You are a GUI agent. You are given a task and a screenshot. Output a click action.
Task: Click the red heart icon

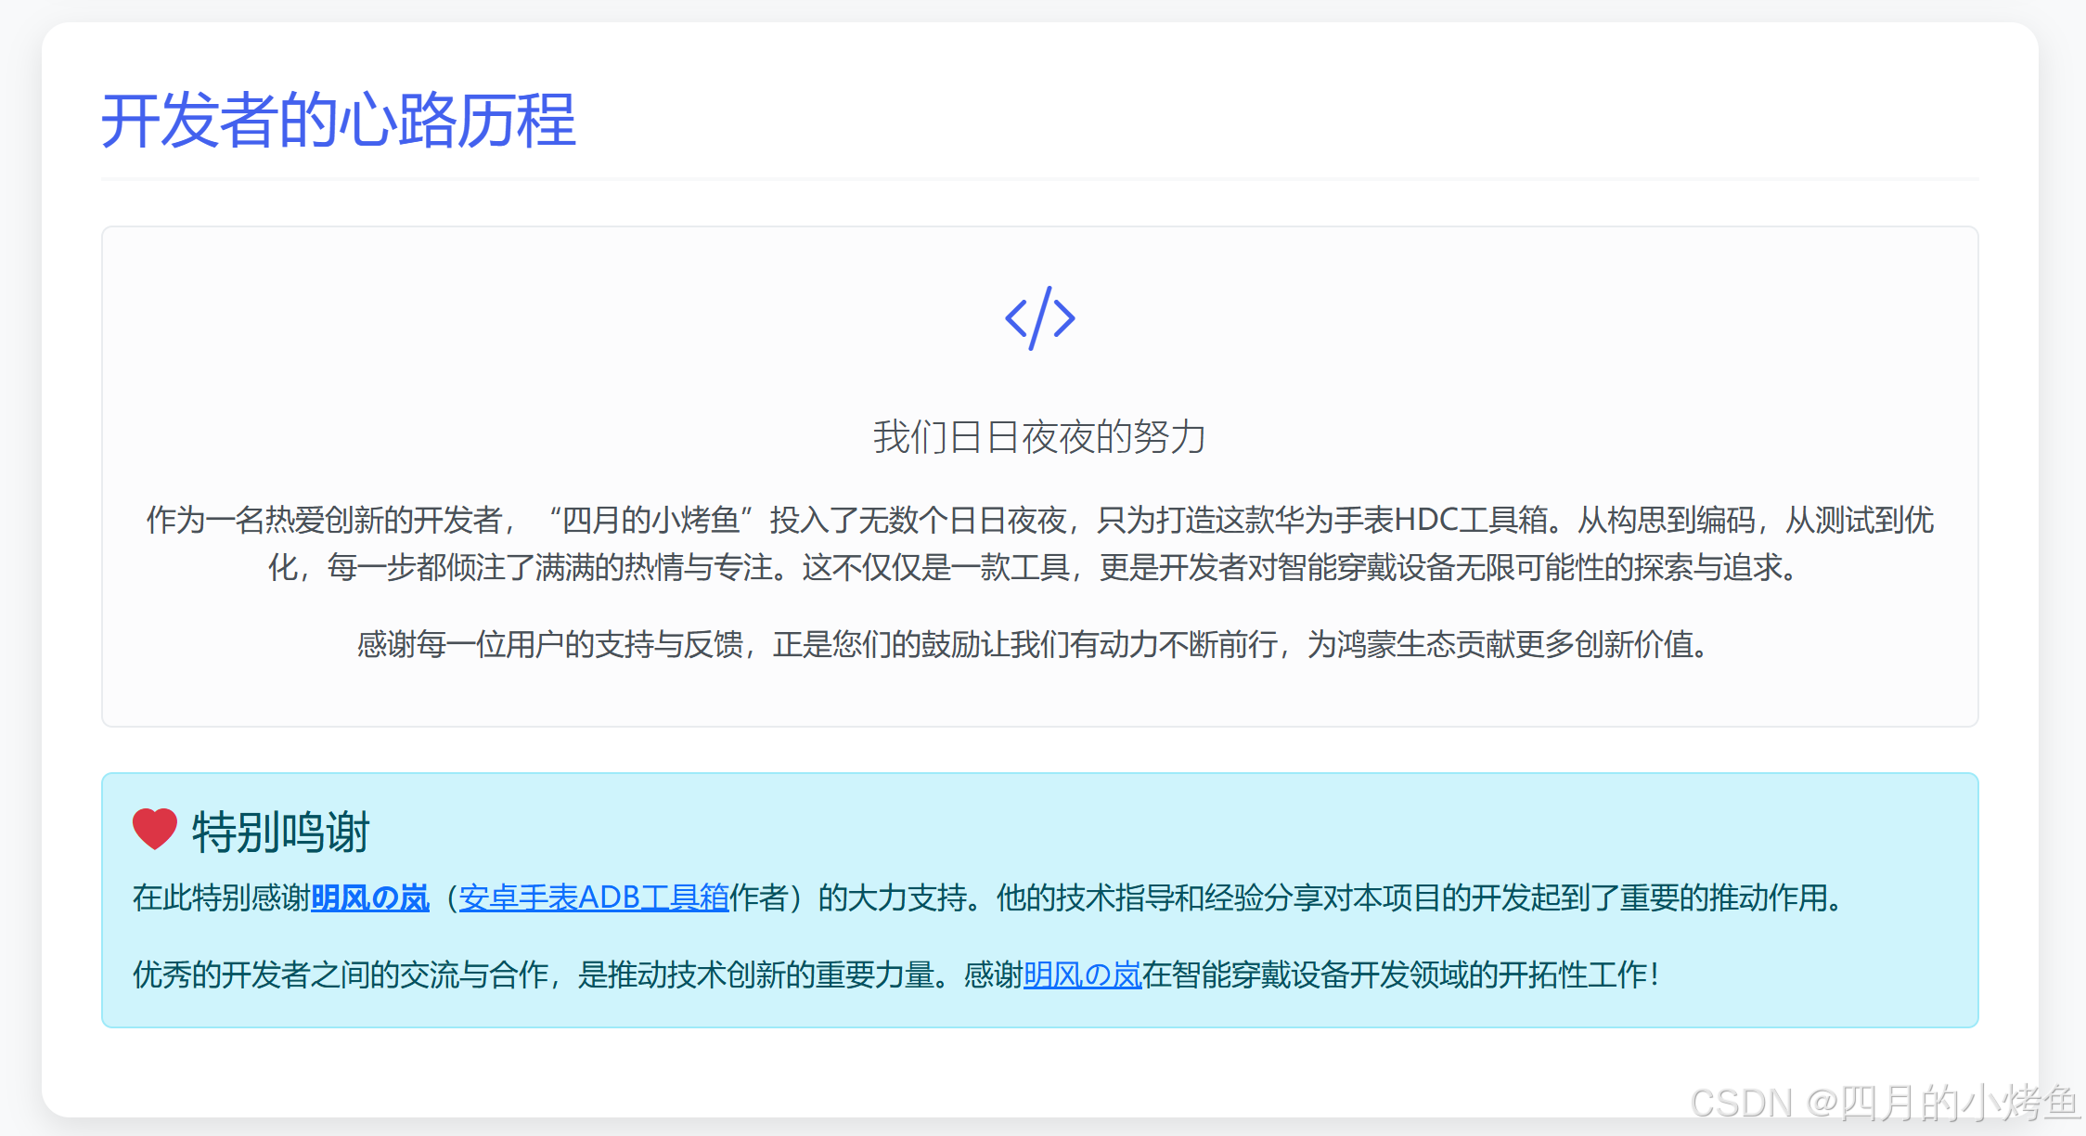click(154, 828)
